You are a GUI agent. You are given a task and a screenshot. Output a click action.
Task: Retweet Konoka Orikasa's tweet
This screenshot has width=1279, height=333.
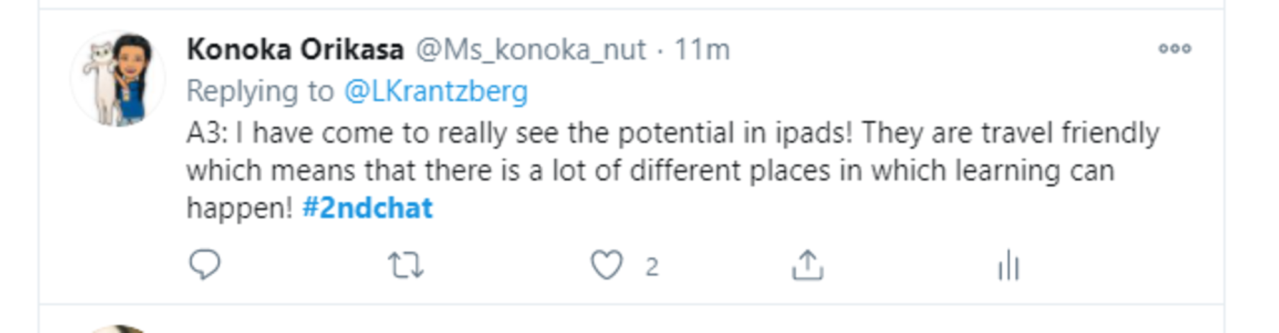tap(406, 266)
